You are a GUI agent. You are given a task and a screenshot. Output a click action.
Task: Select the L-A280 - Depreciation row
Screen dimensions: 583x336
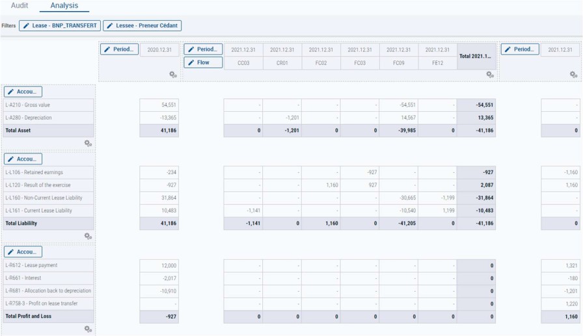pos(48,118)
